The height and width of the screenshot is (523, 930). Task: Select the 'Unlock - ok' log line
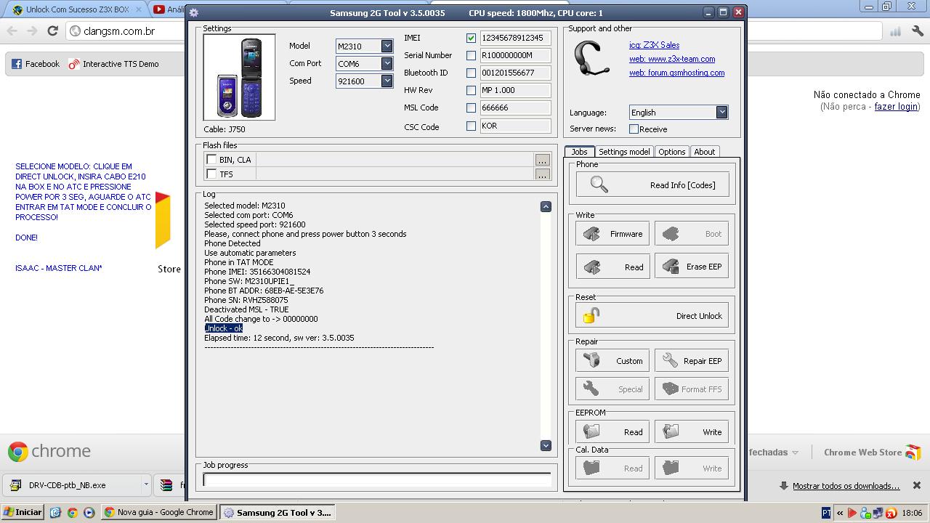(223, 328)
